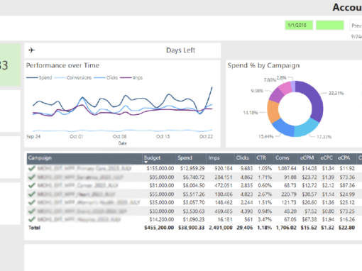
Task: Select the 9.08% violet donut segment
Action: [x=277, y=95]
